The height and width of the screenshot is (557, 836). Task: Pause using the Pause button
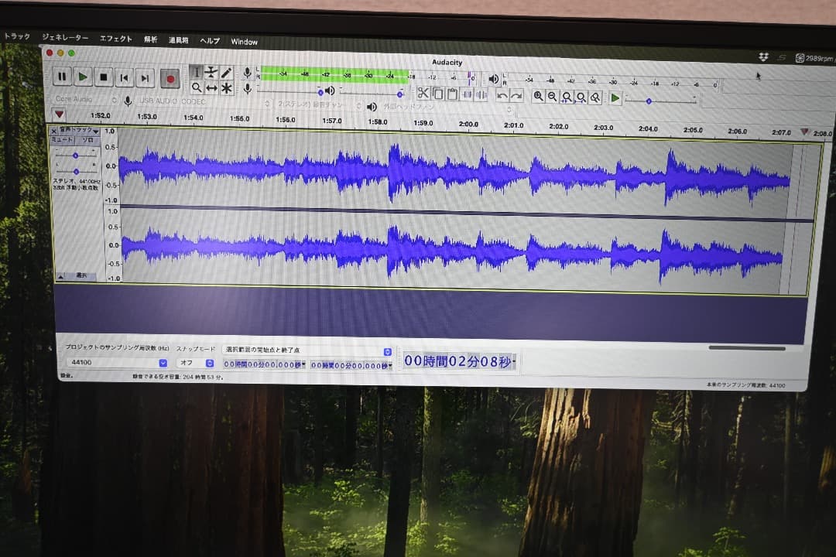tap(62, 77)
